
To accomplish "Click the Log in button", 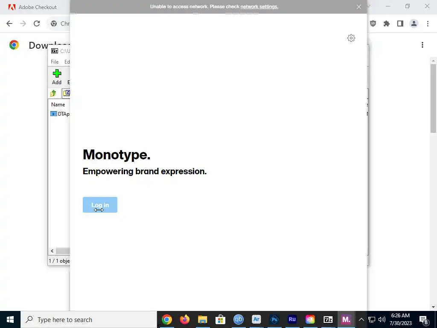I will coord(100,205).
